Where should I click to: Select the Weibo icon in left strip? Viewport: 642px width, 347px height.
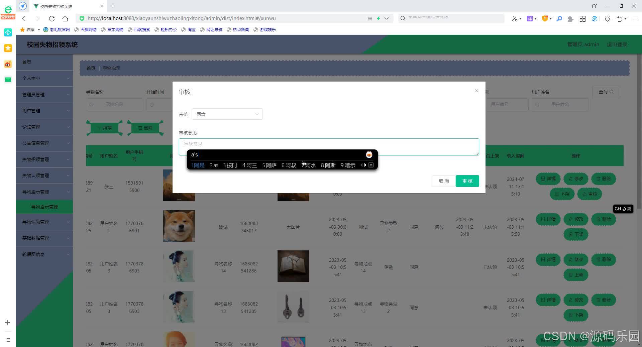(8, 64)
